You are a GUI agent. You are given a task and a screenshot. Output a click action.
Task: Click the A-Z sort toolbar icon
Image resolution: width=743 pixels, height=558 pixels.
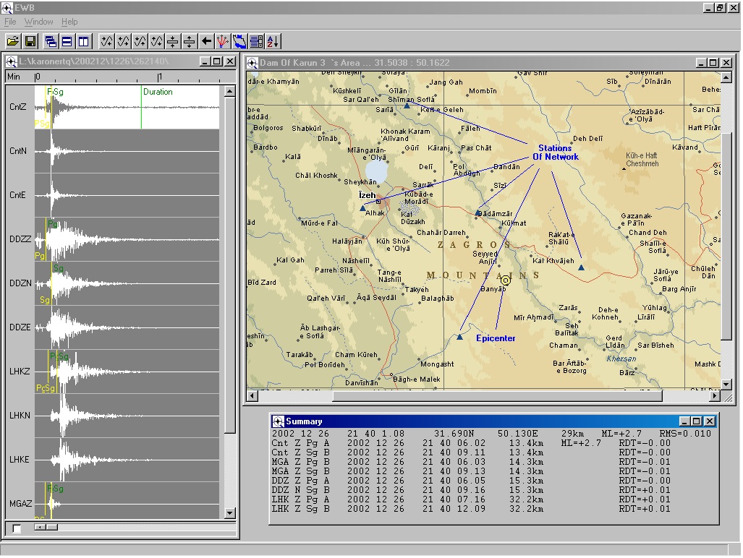[273, 41]
